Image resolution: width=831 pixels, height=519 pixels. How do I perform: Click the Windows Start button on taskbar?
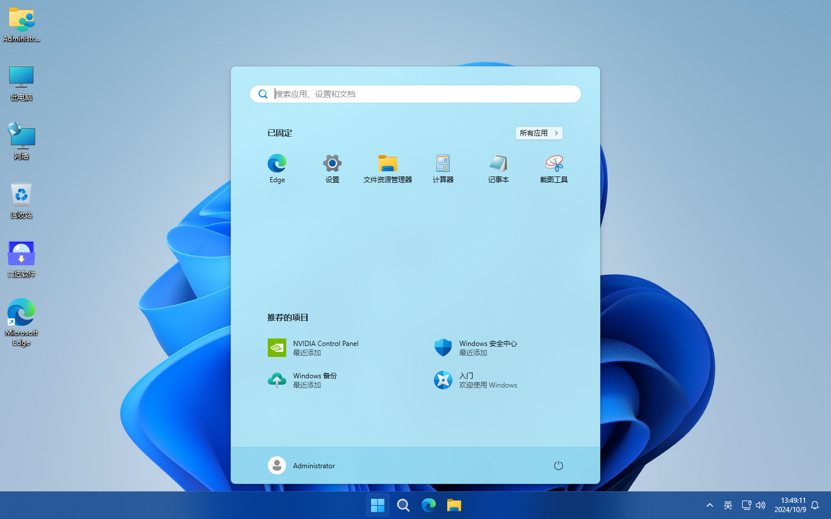pyautogui.click(x=378, y=506)
